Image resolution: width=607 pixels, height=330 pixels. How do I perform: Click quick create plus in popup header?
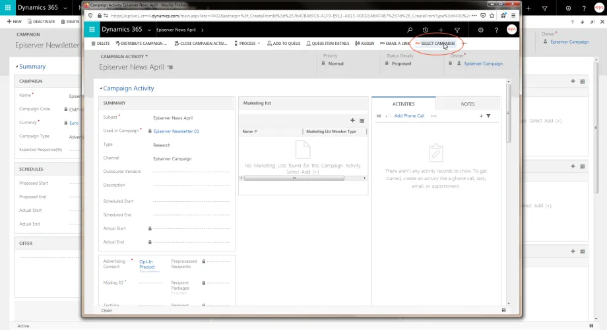pos(441,30)
